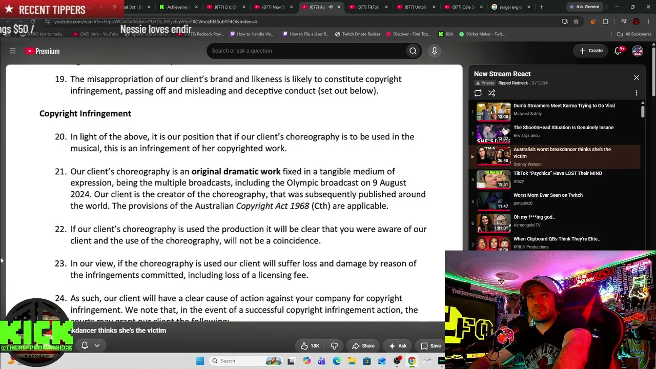Expand the All Bookmarks folder
The height and width of the screenshot is (369, 656).
point(634,34)
